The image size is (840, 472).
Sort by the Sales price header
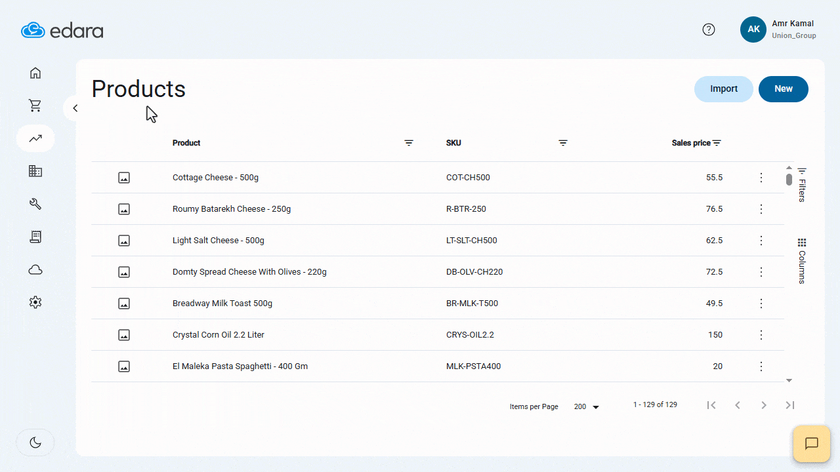(x=691, y=143)
